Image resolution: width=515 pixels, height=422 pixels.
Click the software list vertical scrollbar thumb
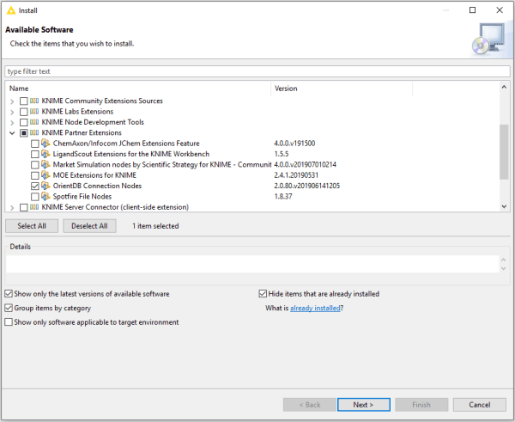(x=504, y=152)
